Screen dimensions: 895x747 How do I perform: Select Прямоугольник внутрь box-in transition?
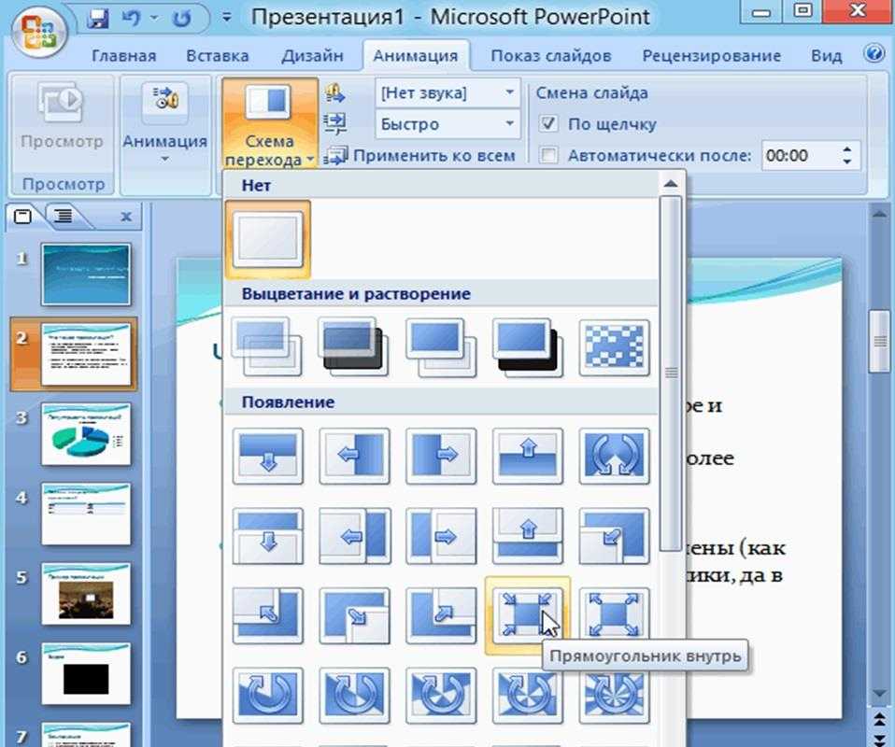point(528,615)
